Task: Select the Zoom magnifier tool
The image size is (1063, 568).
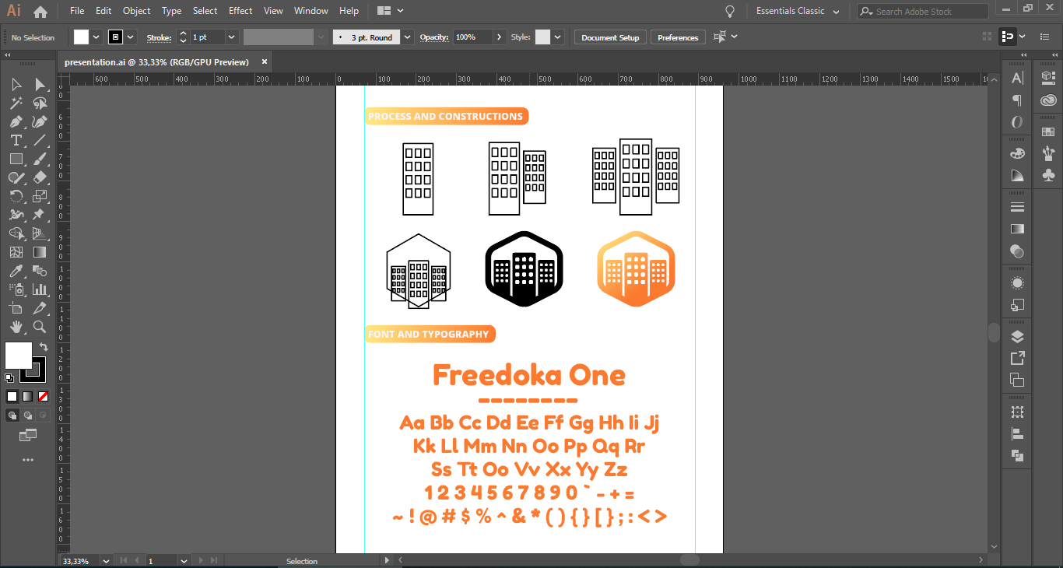Action: pyautogui.click(x=40, y=327)
